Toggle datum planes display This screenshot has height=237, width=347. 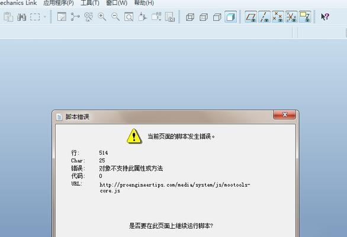coord(251,17)
